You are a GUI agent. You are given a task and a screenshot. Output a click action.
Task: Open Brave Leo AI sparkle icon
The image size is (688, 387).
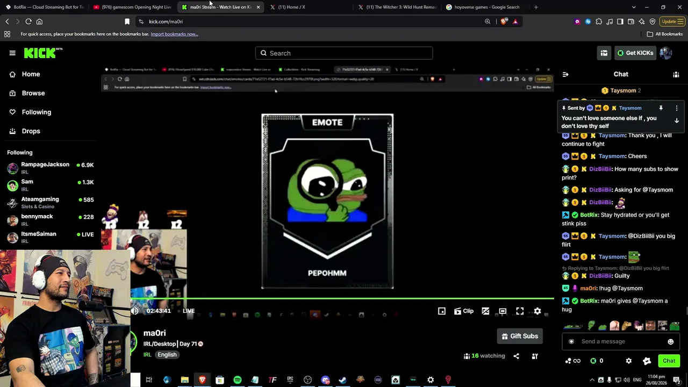pos(642,21)
